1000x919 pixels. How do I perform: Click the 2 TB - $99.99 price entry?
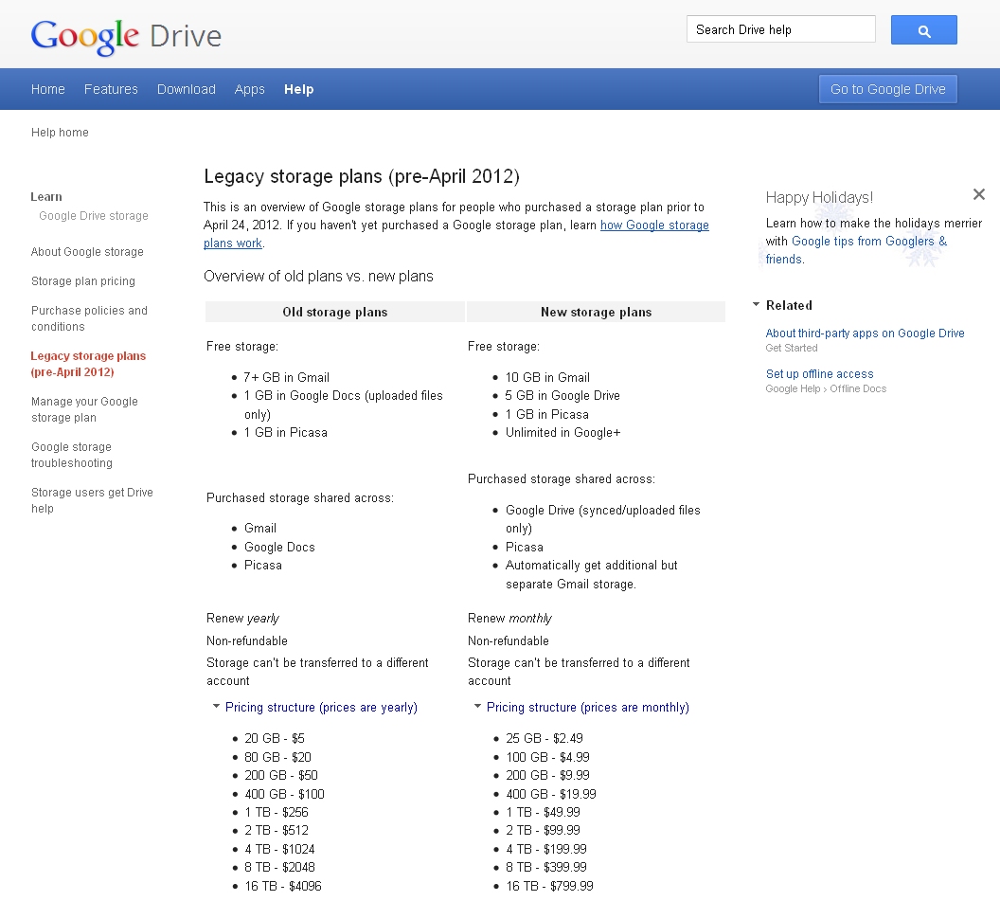(x=544, y=830)
